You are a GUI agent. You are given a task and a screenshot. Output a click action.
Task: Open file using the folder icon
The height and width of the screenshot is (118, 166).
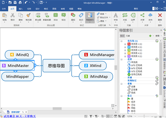(10, 2)
